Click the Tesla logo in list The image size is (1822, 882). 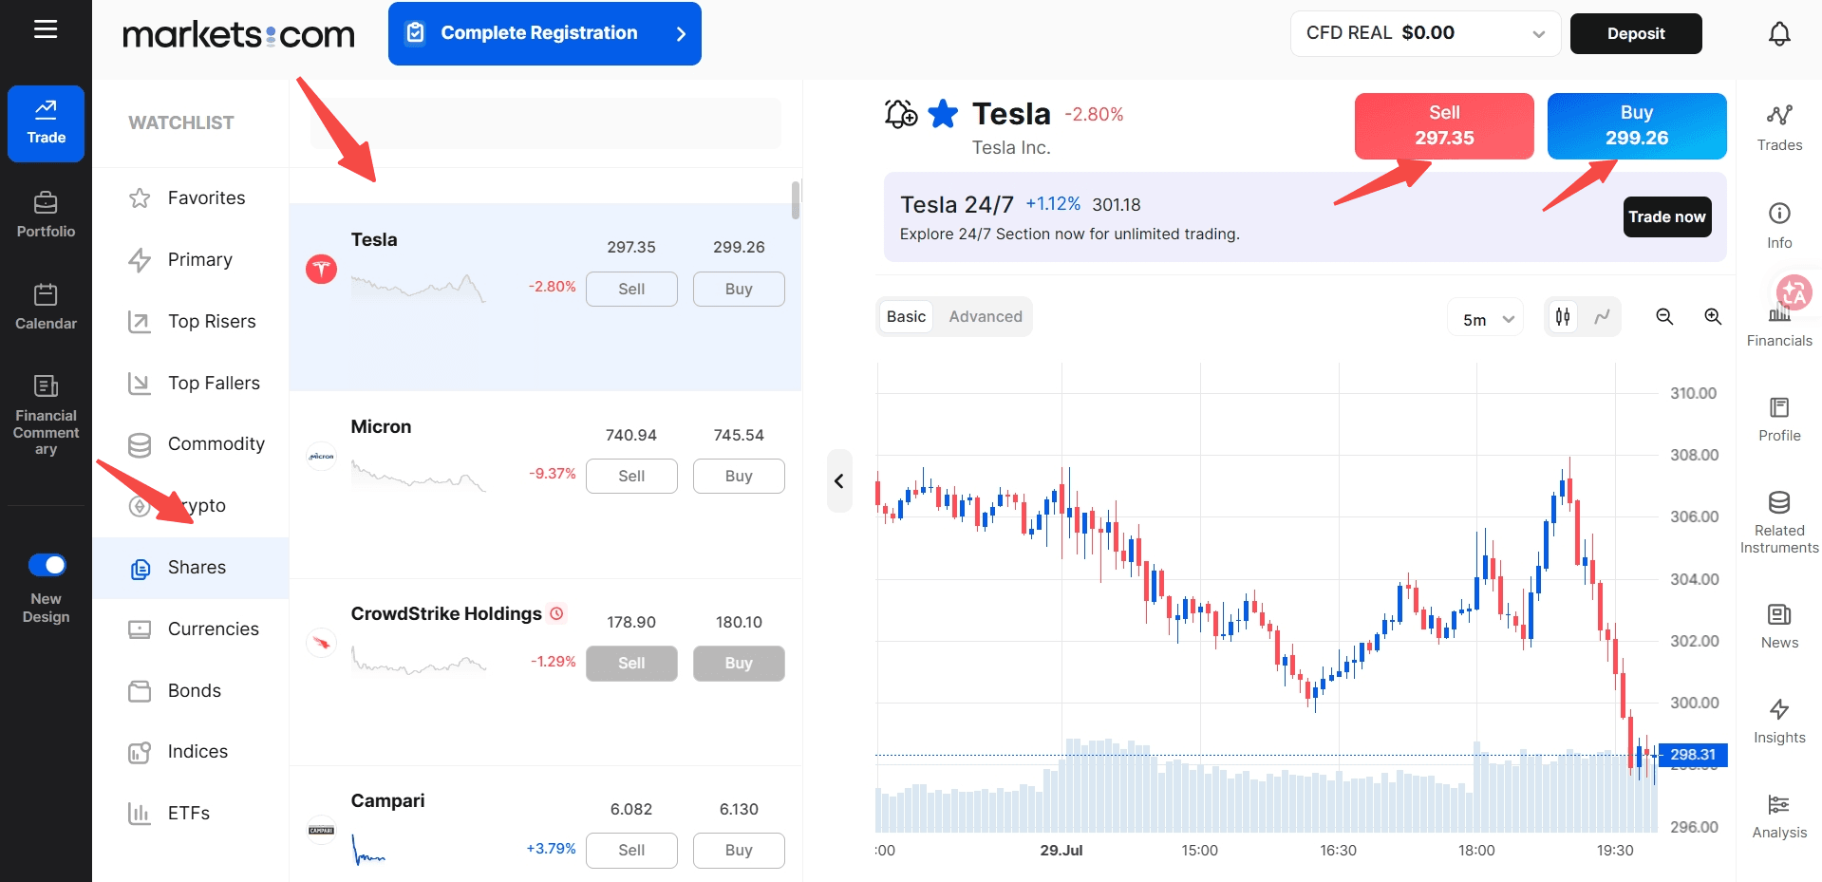tap(321, 269)
